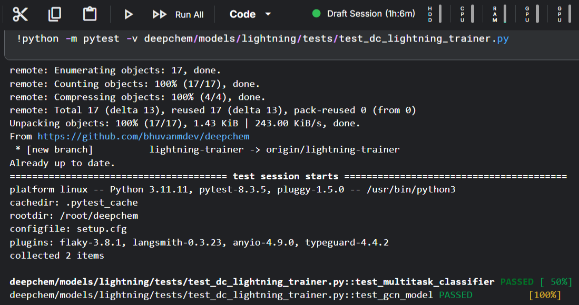This screenshot has width=579, height=305.
Task: Click the 'plugins: flaky-3.8.1' line
Action: [x=199, y=242]
